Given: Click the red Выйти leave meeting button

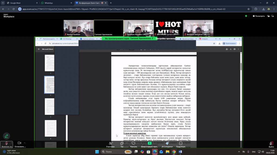Looking at the screenshot, I should pyautogui.click(x=271, y=144).
